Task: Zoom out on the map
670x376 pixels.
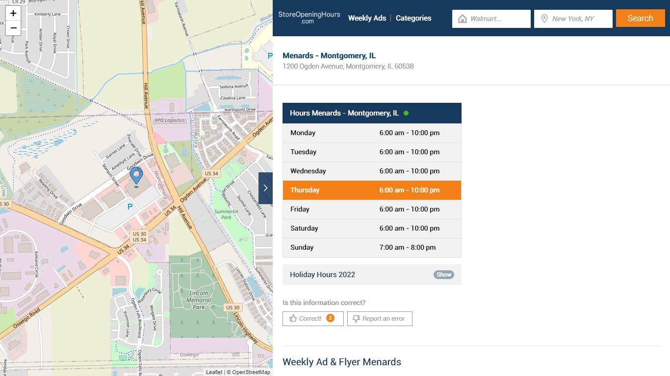Action: (x=13, y=28)
